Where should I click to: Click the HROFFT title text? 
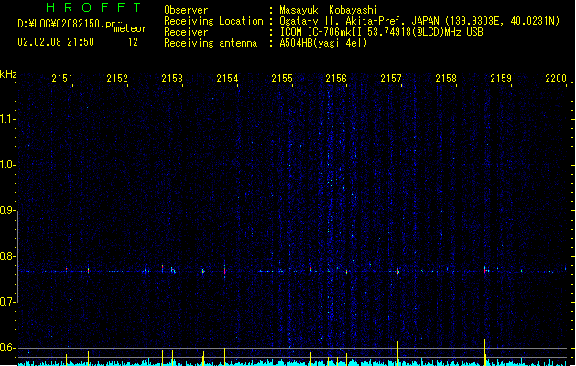coord(93,7)
